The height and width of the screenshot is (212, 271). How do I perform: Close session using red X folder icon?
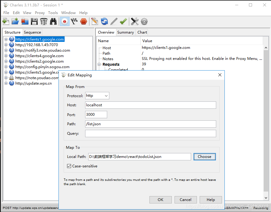point(25,22)
